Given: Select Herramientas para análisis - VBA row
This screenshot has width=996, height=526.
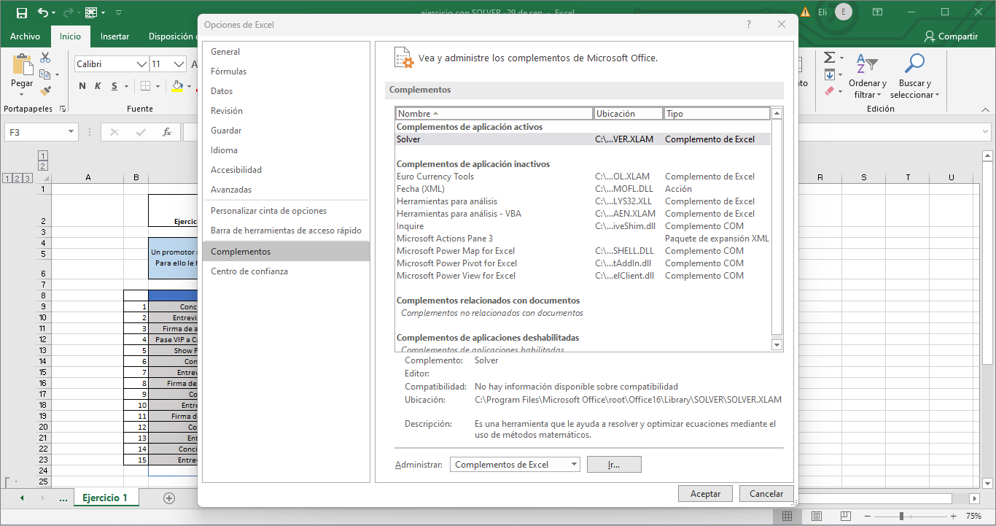Looking at the screenshot, I should click(x=583, y=214).
